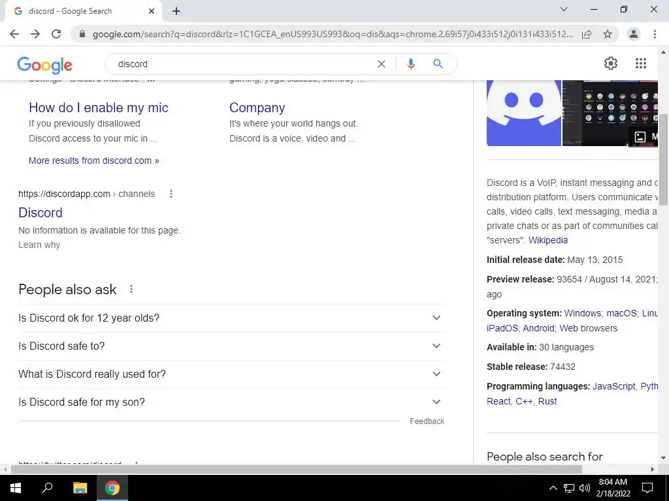Open Windows taskbar search
Image resolution: width=669 pixels, height=501 pixels.
coord(47,488)
